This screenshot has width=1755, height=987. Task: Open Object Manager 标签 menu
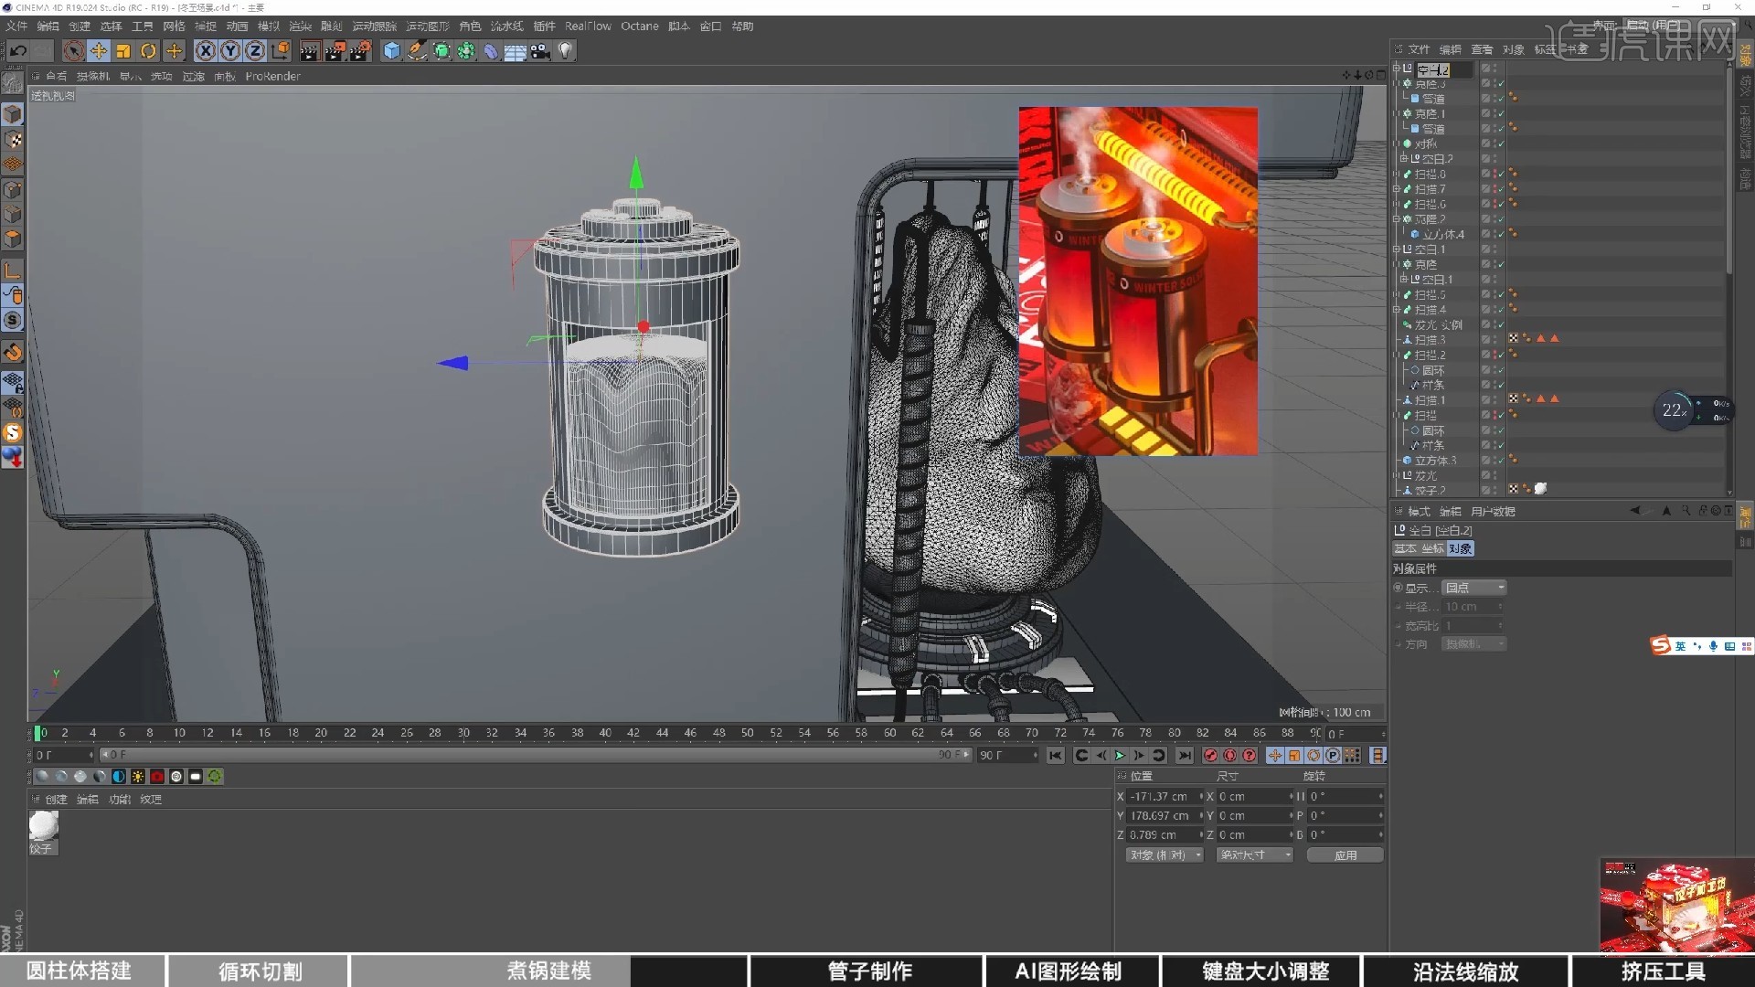[x=1545, y=49]
